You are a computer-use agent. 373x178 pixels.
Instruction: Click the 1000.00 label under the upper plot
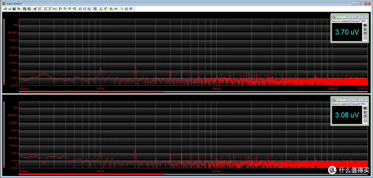click(217, 88)
